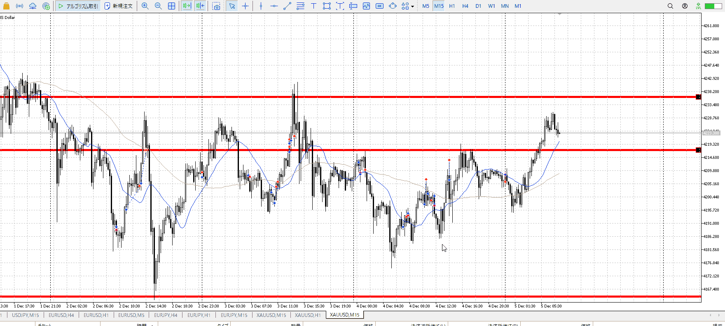Screen dimensions: 725x326
Task: Select the crosshair tool
Action: pyautogui.click(x=246, y=6)
